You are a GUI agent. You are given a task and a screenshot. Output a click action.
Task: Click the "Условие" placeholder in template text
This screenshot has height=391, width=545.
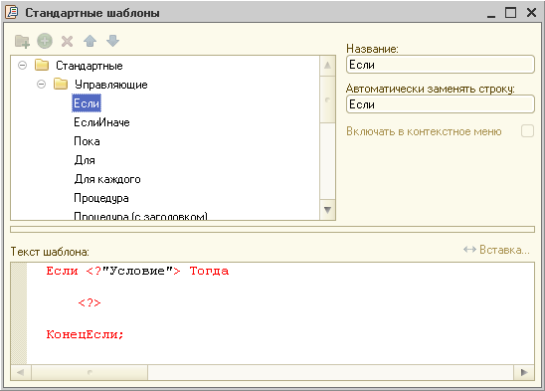click(137, 271)
